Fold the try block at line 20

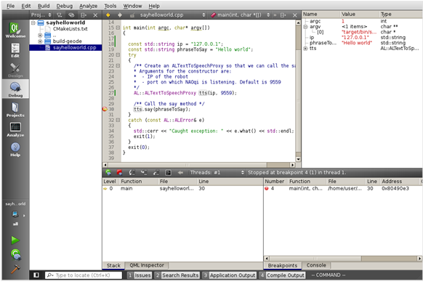pos(118,54)
